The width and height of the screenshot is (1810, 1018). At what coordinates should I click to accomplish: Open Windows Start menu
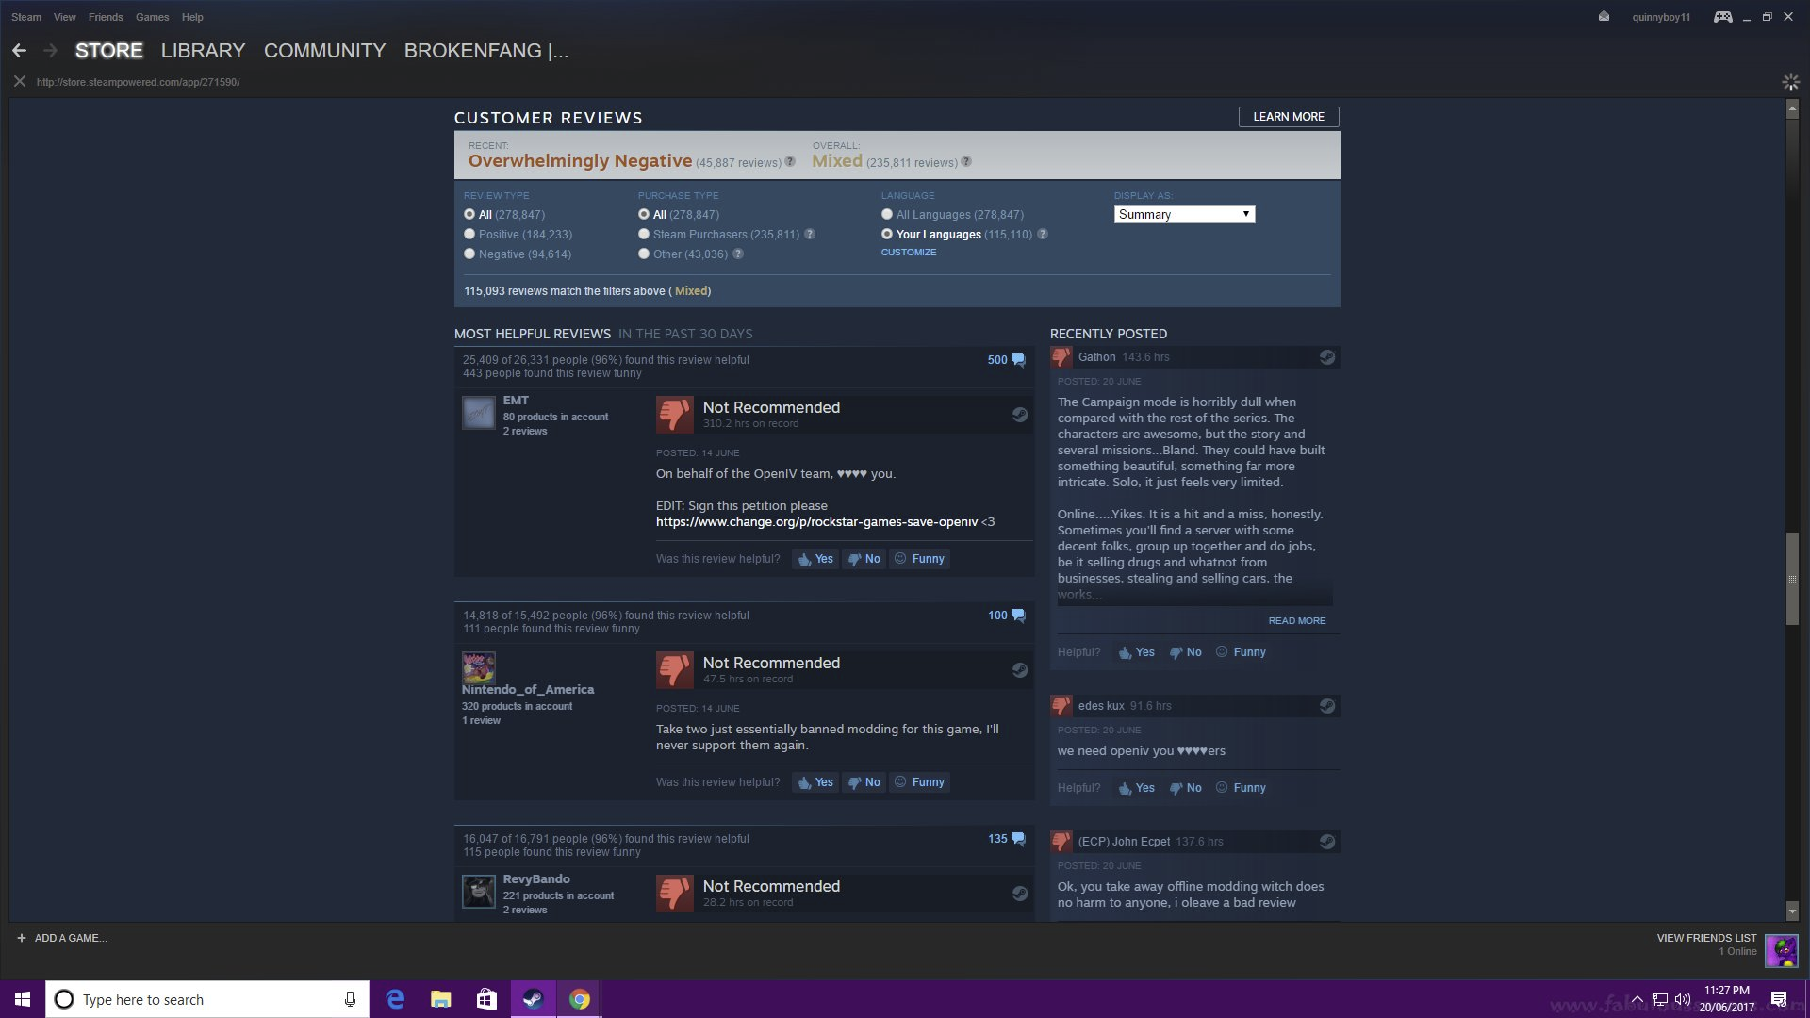tap(23, 999)
